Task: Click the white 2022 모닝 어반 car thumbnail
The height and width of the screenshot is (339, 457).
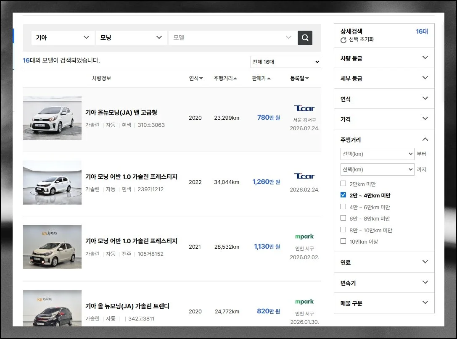Action: tap(52, 182)
